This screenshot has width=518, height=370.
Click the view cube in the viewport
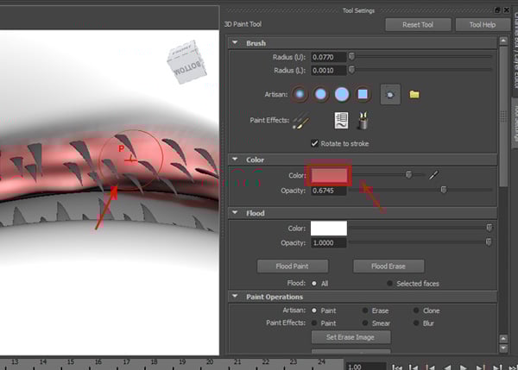[187, 62]
